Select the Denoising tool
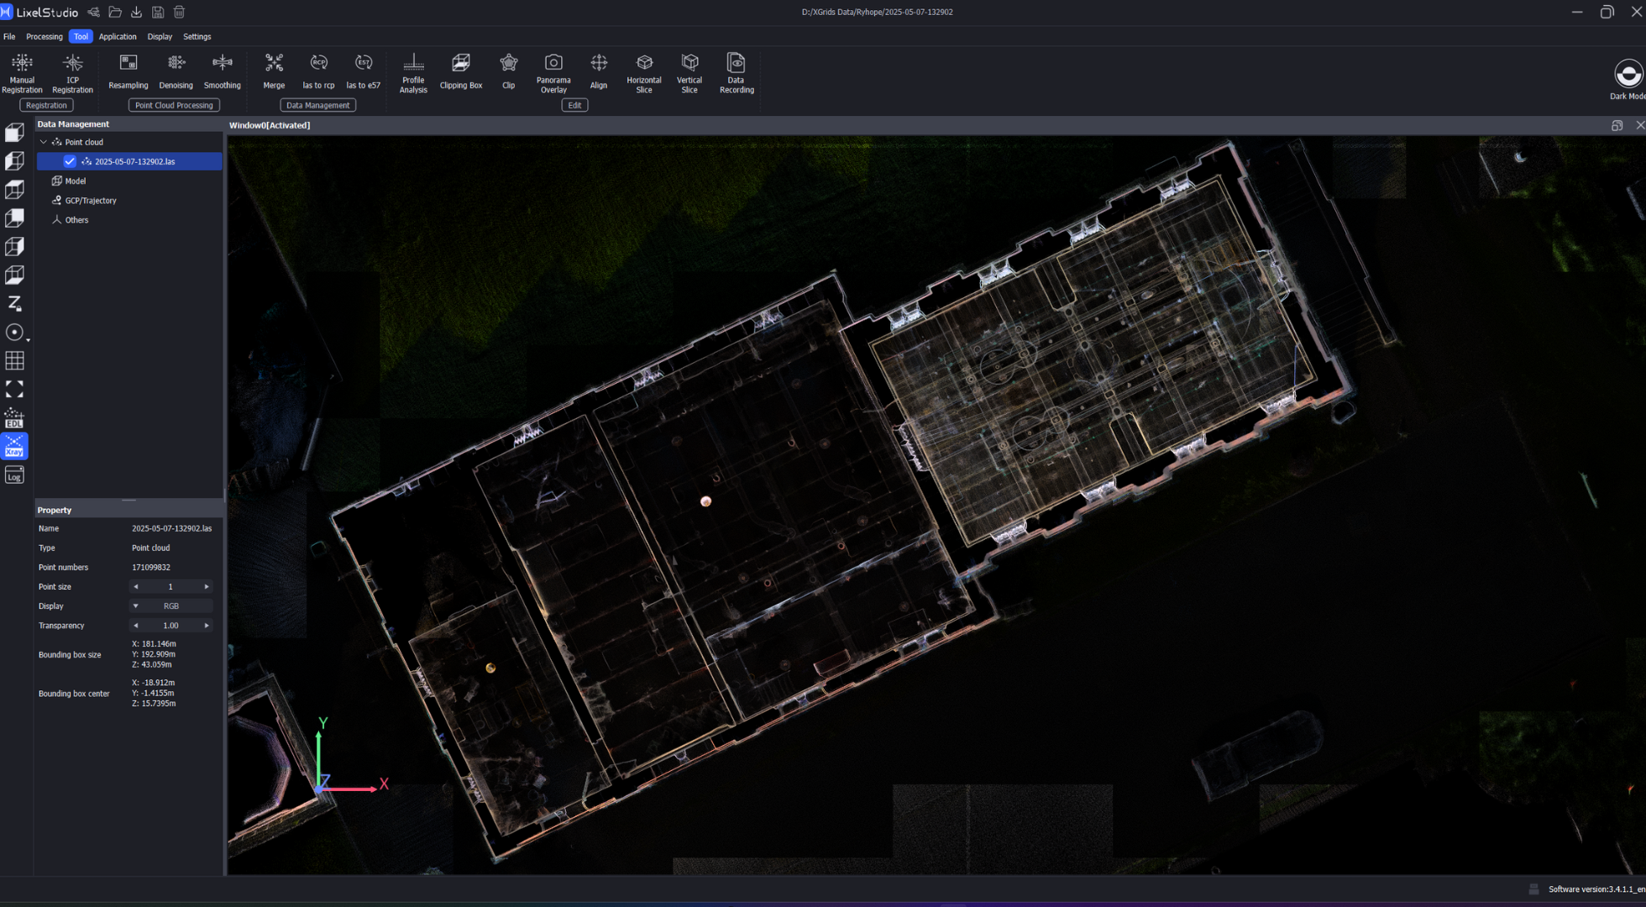 coord(176,72)
